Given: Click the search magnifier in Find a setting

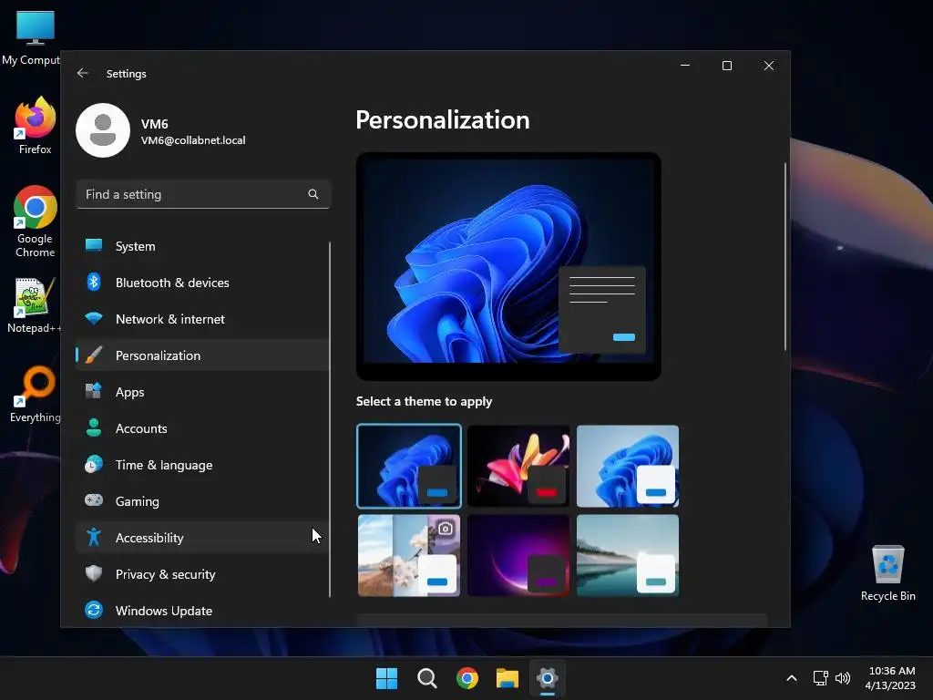Looking at the screenshot, I should [313, 194].
